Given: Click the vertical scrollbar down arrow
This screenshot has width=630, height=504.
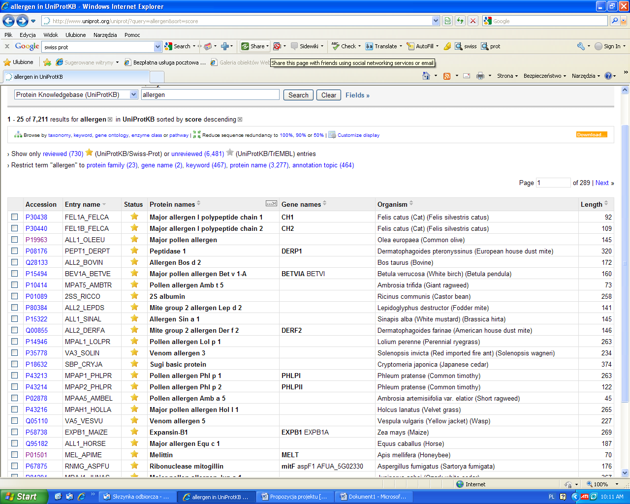Looking at the screenshot, I should tap(625, 472).
